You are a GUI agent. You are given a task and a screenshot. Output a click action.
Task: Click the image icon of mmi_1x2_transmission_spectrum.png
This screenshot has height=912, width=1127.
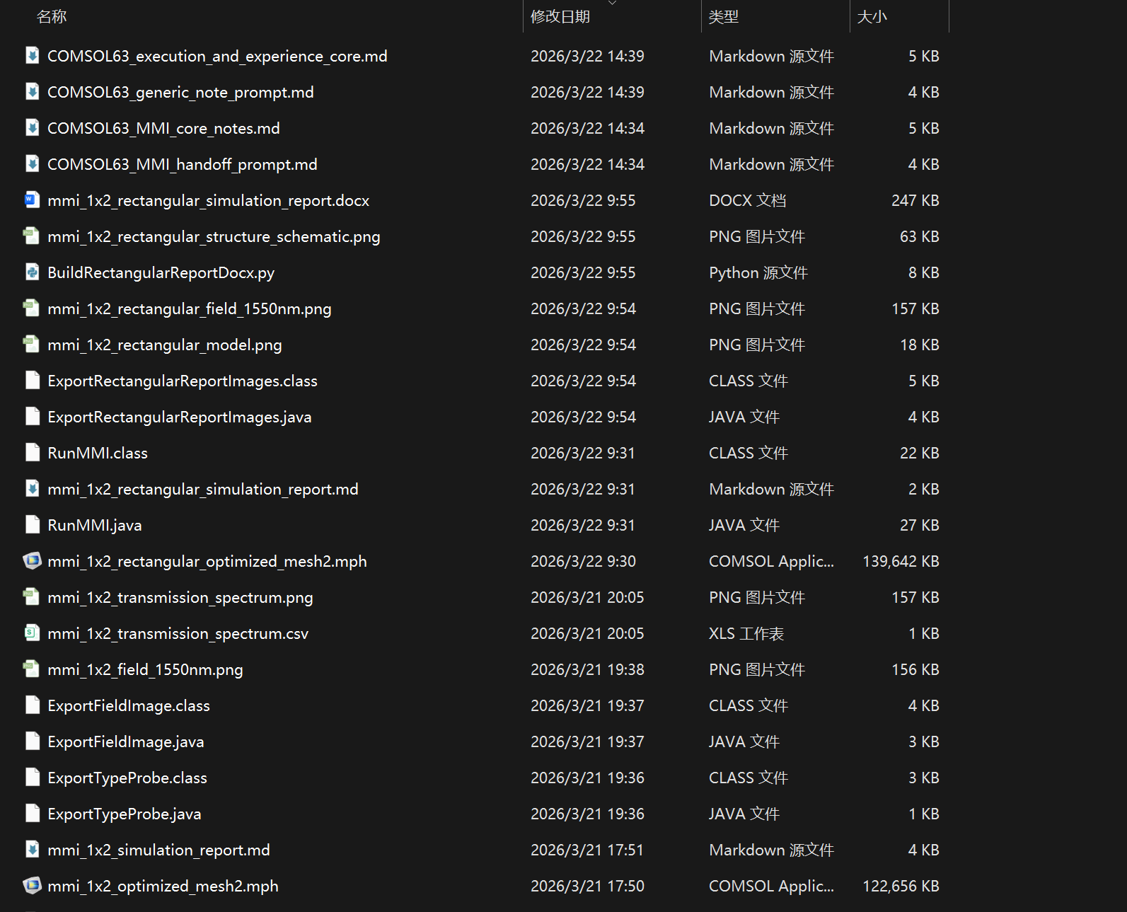coord(32,596)
